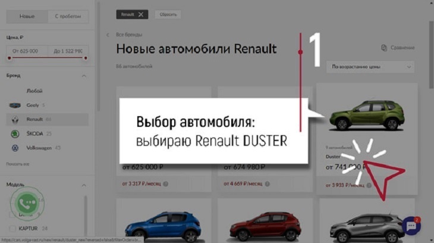Open the Сравнение comparison icon
The width and height of the screenshot is (434, 243).
384,48
